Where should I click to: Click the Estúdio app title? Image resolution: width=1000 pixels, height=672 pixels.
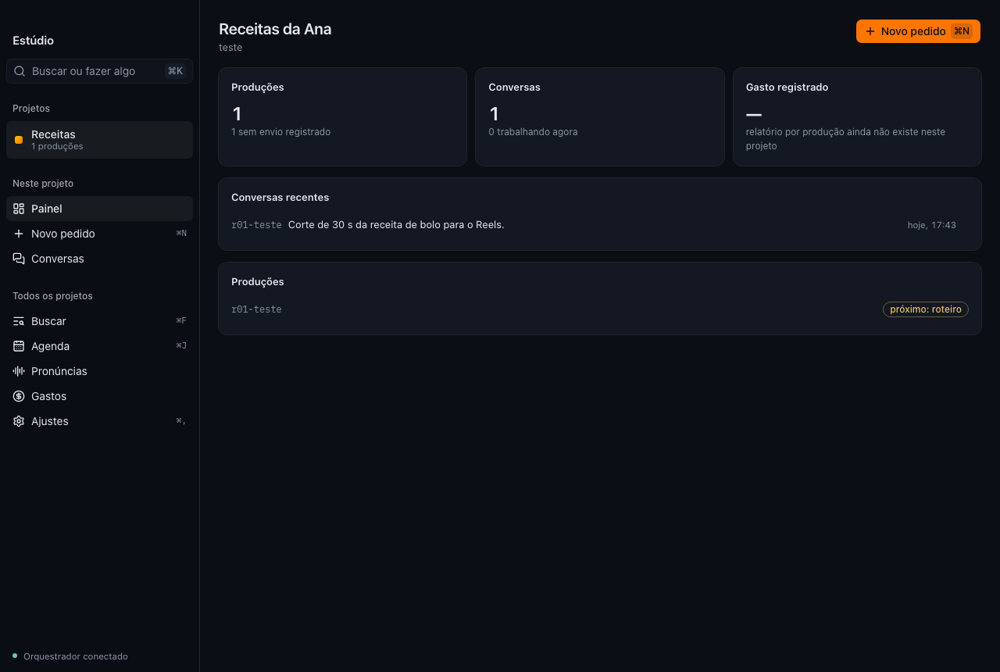tap(33, 41)
